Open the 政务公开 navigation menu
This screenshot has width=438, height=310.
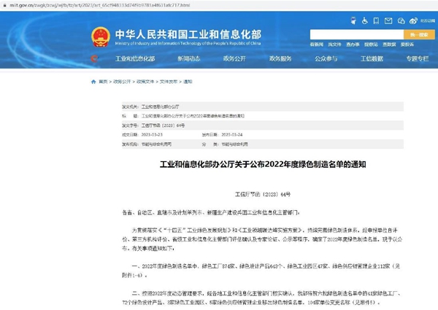tap(234, 58)
